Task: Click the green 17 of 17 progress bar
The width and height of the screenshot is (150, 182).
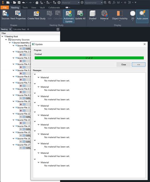Action: [x=89, y=58]
